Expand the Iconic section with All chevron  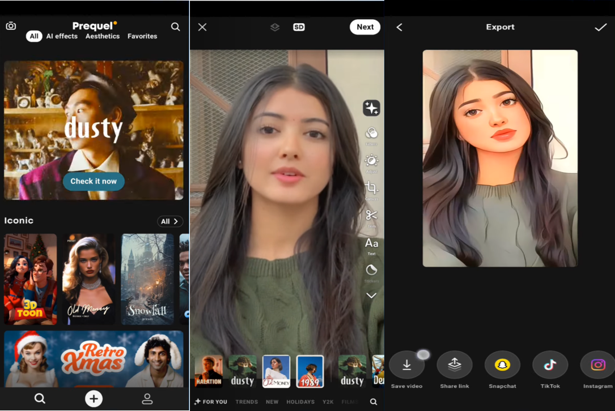(170, 221)
